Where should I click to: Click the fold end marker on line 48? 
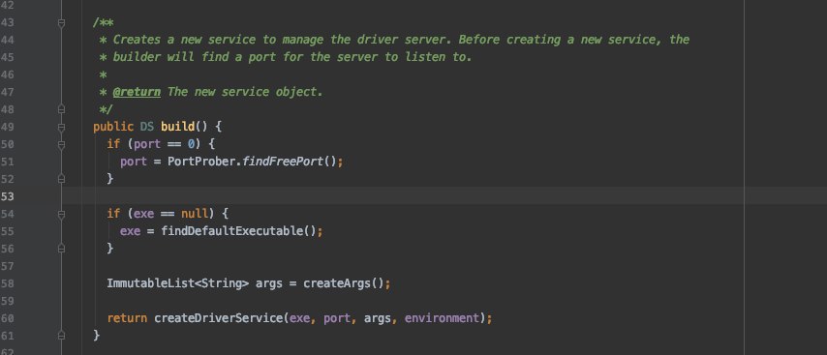pos(62,109)
